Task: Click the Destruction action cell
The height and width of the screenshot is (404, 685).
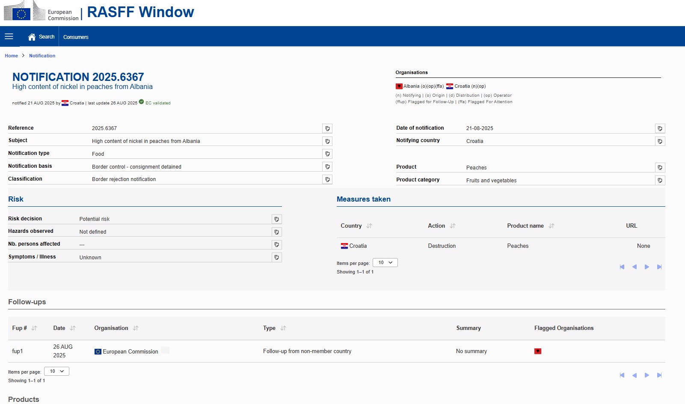Action: (x=442, y=246)
